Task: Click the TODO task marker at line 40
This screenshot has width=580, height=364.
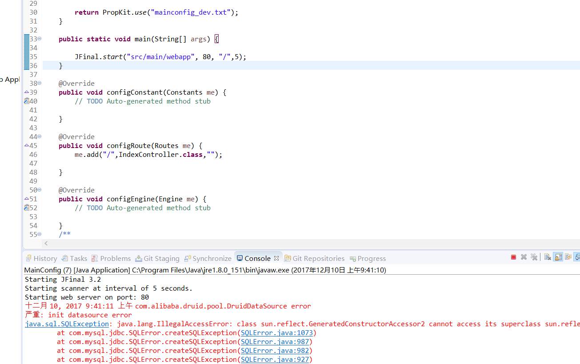Action: (x=27, y=101)
